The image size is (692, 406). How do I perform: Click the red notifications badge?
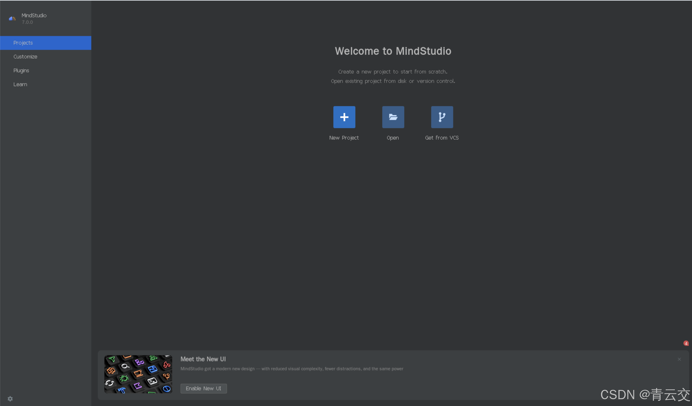pyautogui.click(x=686, y=343)
